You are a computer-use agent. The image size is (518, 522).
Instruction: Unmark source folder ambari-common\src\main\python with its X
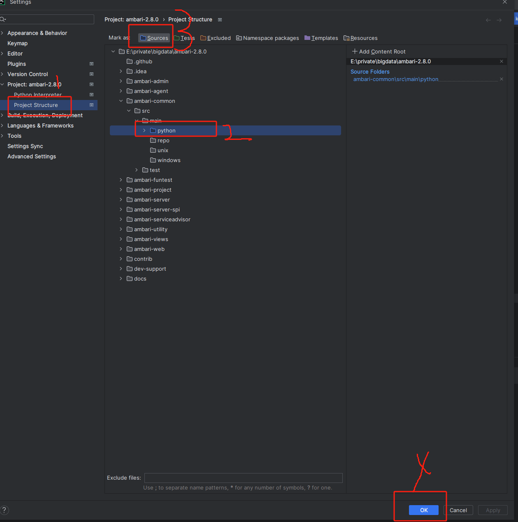point(502,79)
